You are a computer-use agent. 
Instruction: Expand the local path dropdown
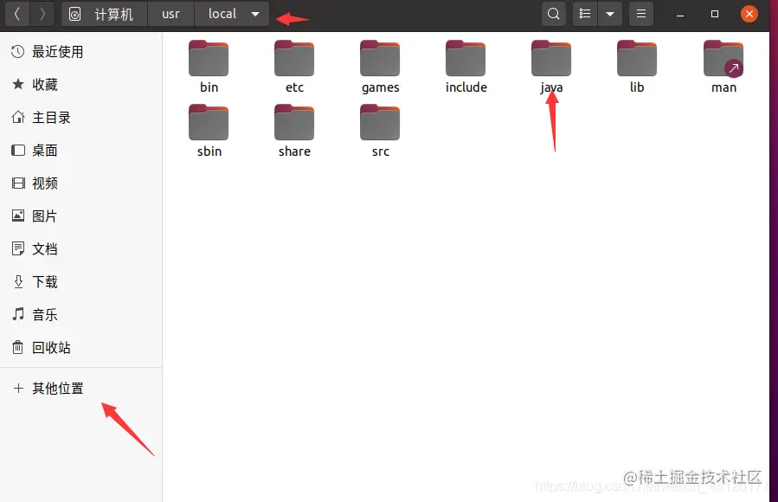pos(255,14)
